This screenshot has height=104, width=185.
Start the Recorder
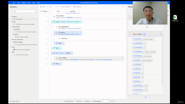[x=77, y=7]
